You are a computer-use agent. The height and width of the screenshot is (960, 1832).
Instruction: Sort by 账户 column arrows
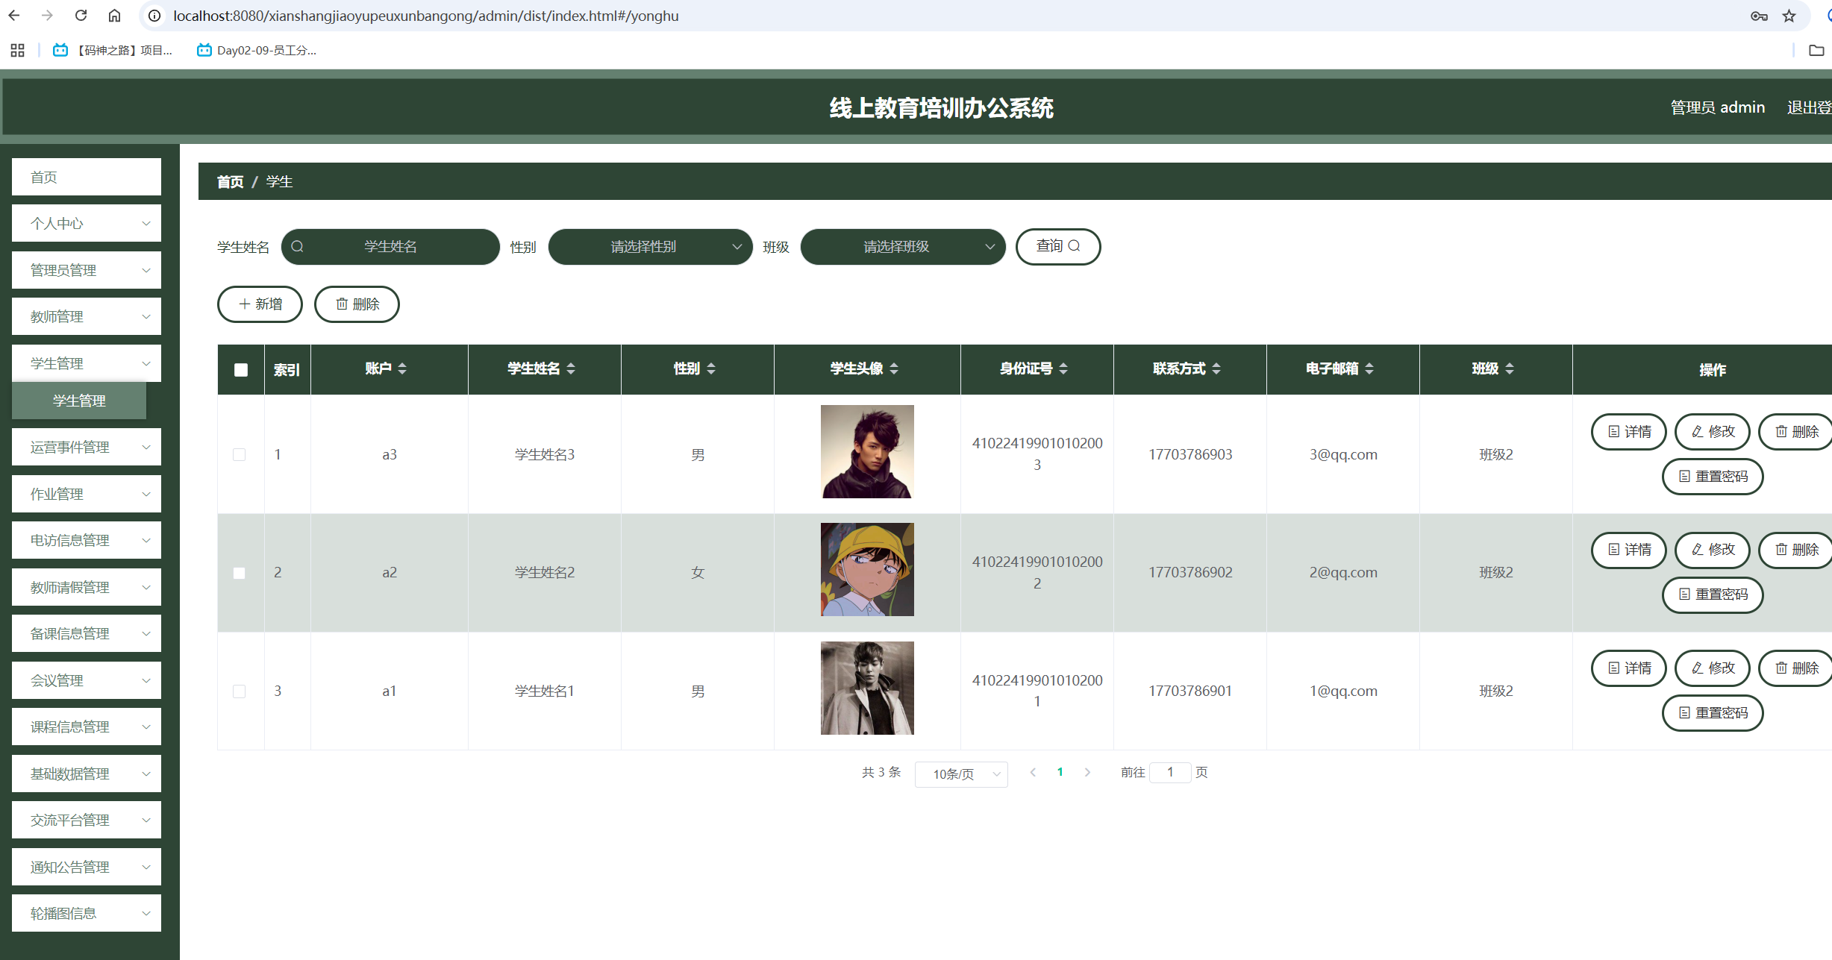point(402,368)
